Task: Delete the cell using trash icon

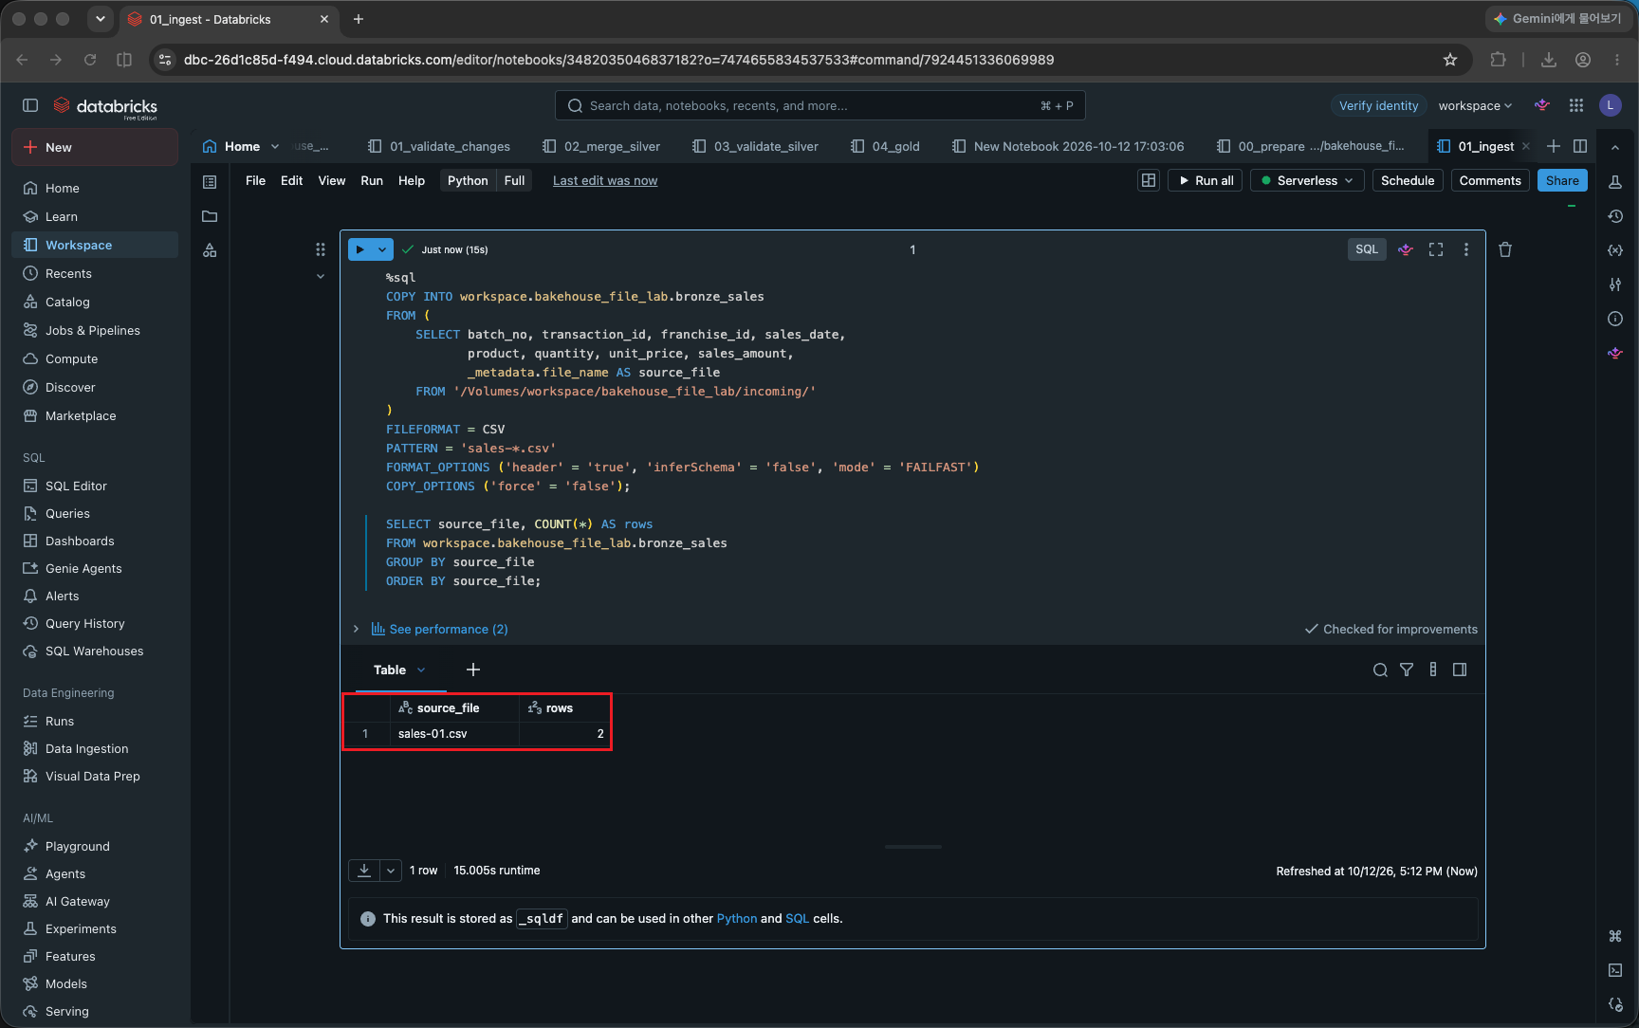Action: 1505,249
